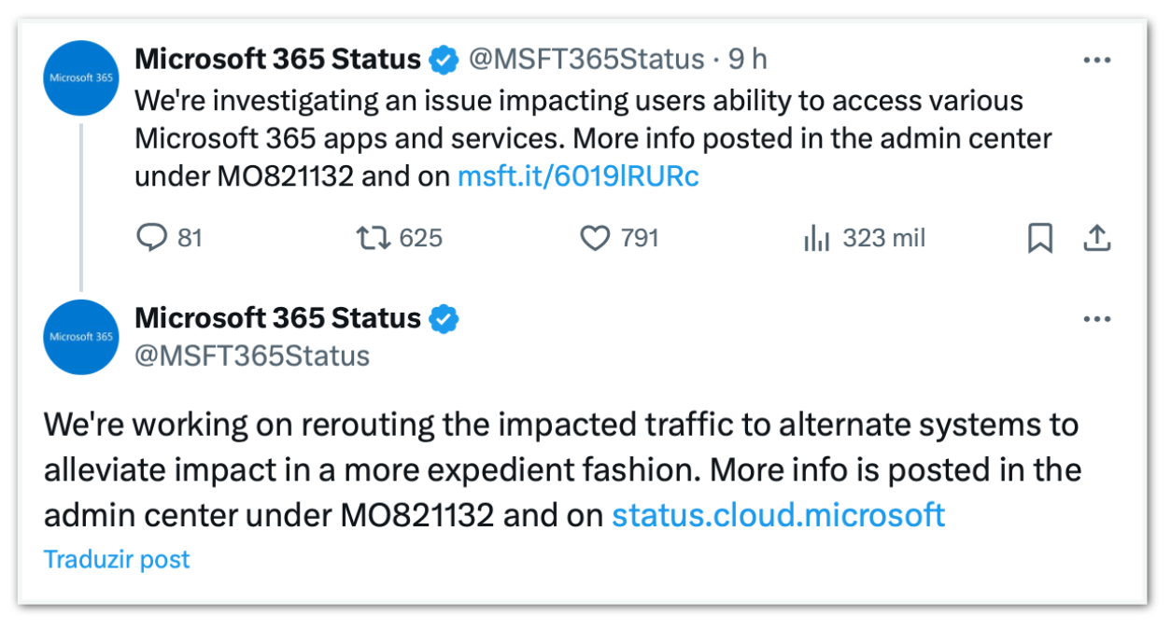
Task: Click the second post's Microsoft 365 Status name
Action: [278, 318]
